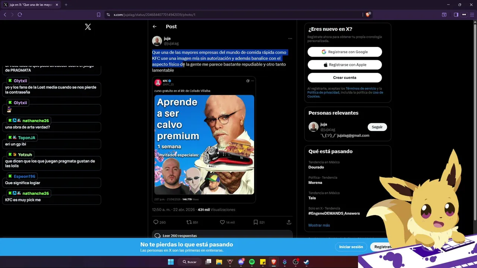Click the Iniciar sesión button

pos(351,247)
